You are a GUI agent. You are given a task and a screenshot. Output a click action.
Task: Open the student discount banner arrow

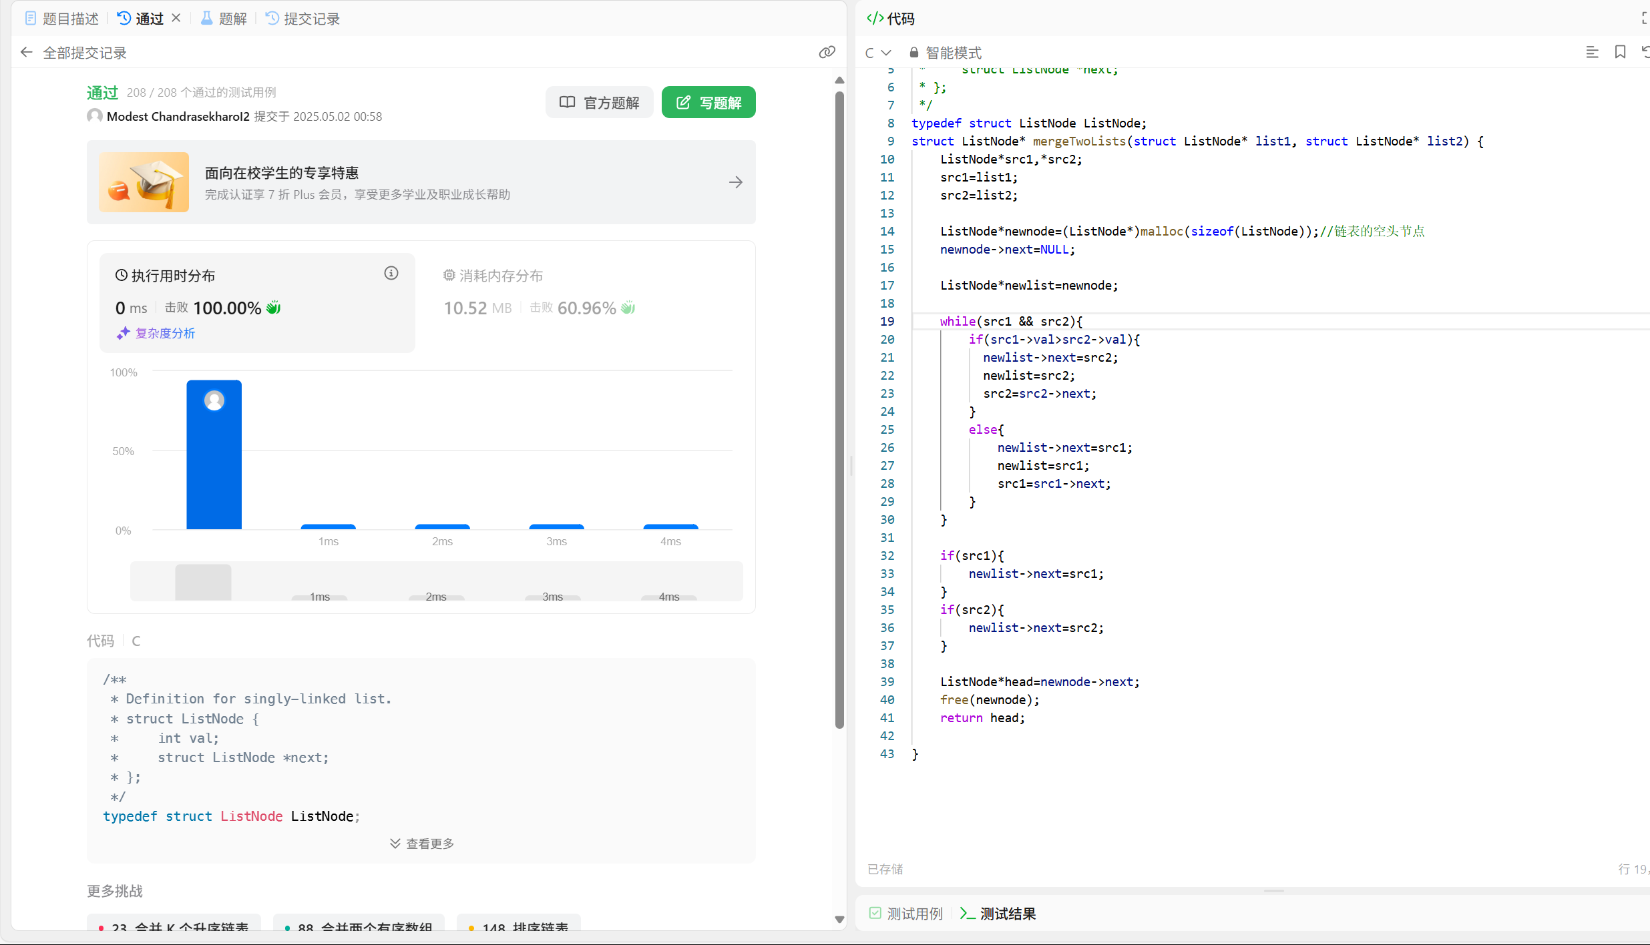click(736, 182)
